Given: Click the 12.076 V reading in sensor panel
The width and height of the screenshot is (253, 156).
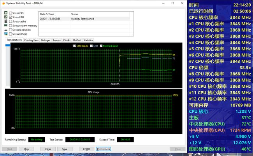Looking at the screenshot, I should [x=242, y=143].
